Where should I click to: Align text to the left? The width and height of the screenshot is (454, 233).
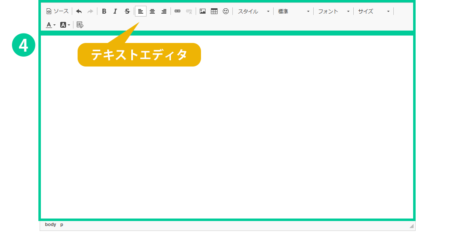[141, 11]
